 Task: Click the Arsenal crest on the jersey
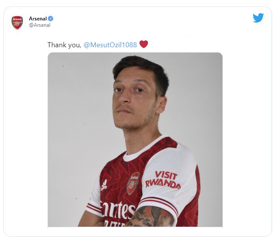click(133, 183)
